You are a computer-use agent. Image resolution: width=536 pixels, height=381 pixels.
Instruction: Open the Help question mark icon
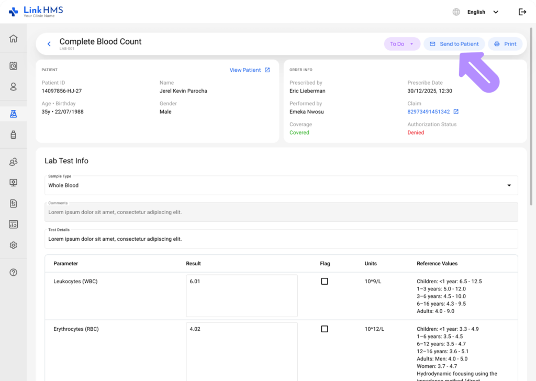click(13, 272)
